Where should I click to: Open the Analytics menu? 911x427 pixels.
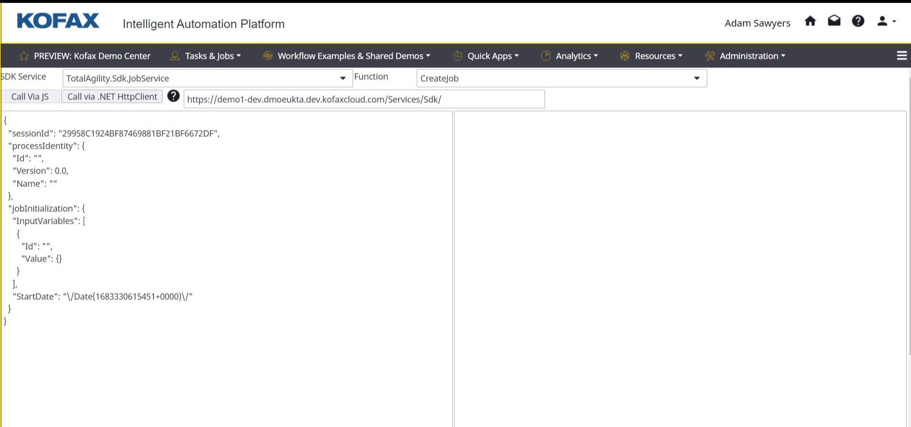[x=570, y=56]
